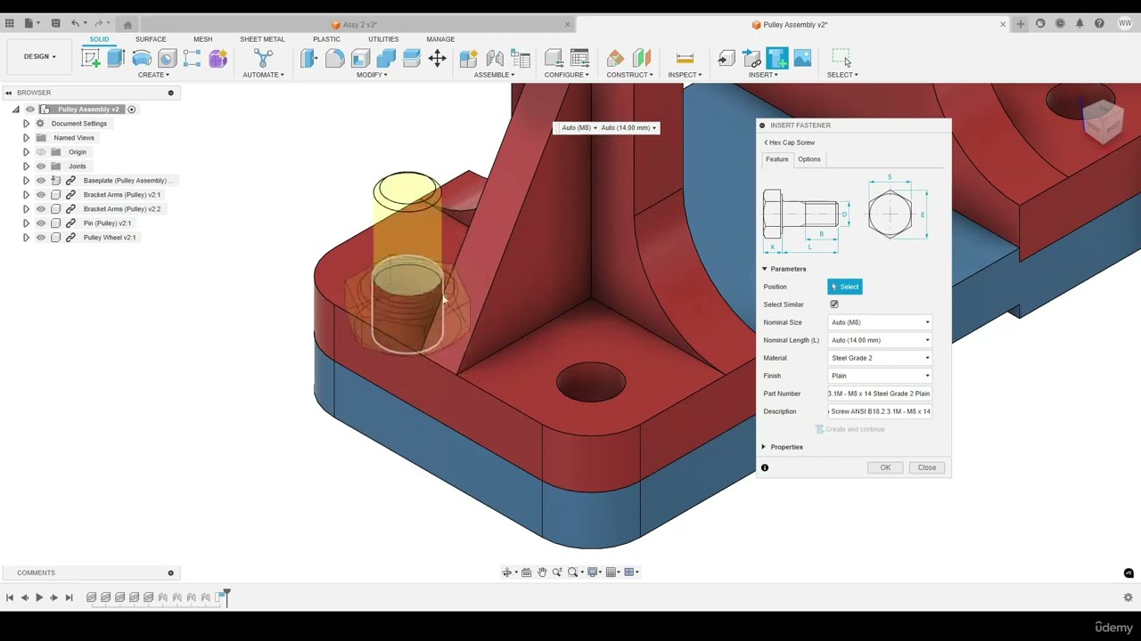1141x641 pixels.
Task: Select the Revolve tool
Action: coord(142,59)
